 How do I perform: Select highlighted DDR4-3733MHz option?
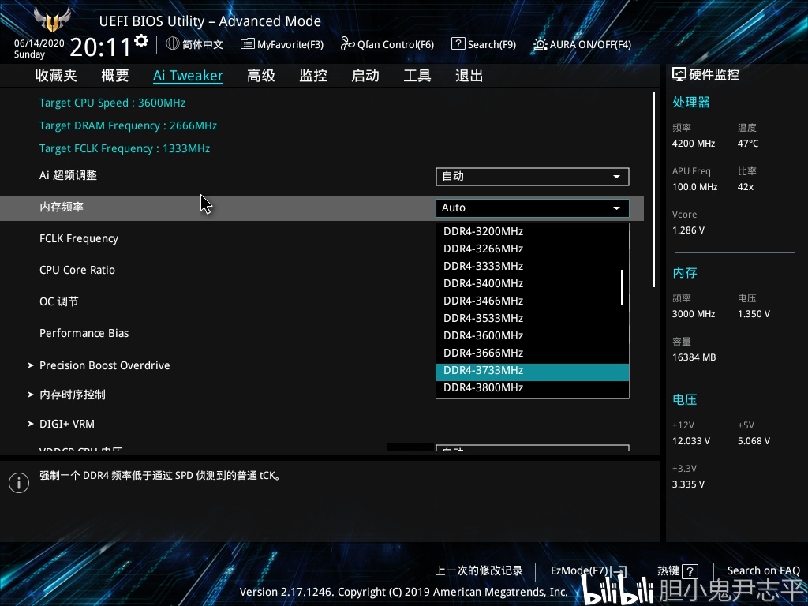533,371
